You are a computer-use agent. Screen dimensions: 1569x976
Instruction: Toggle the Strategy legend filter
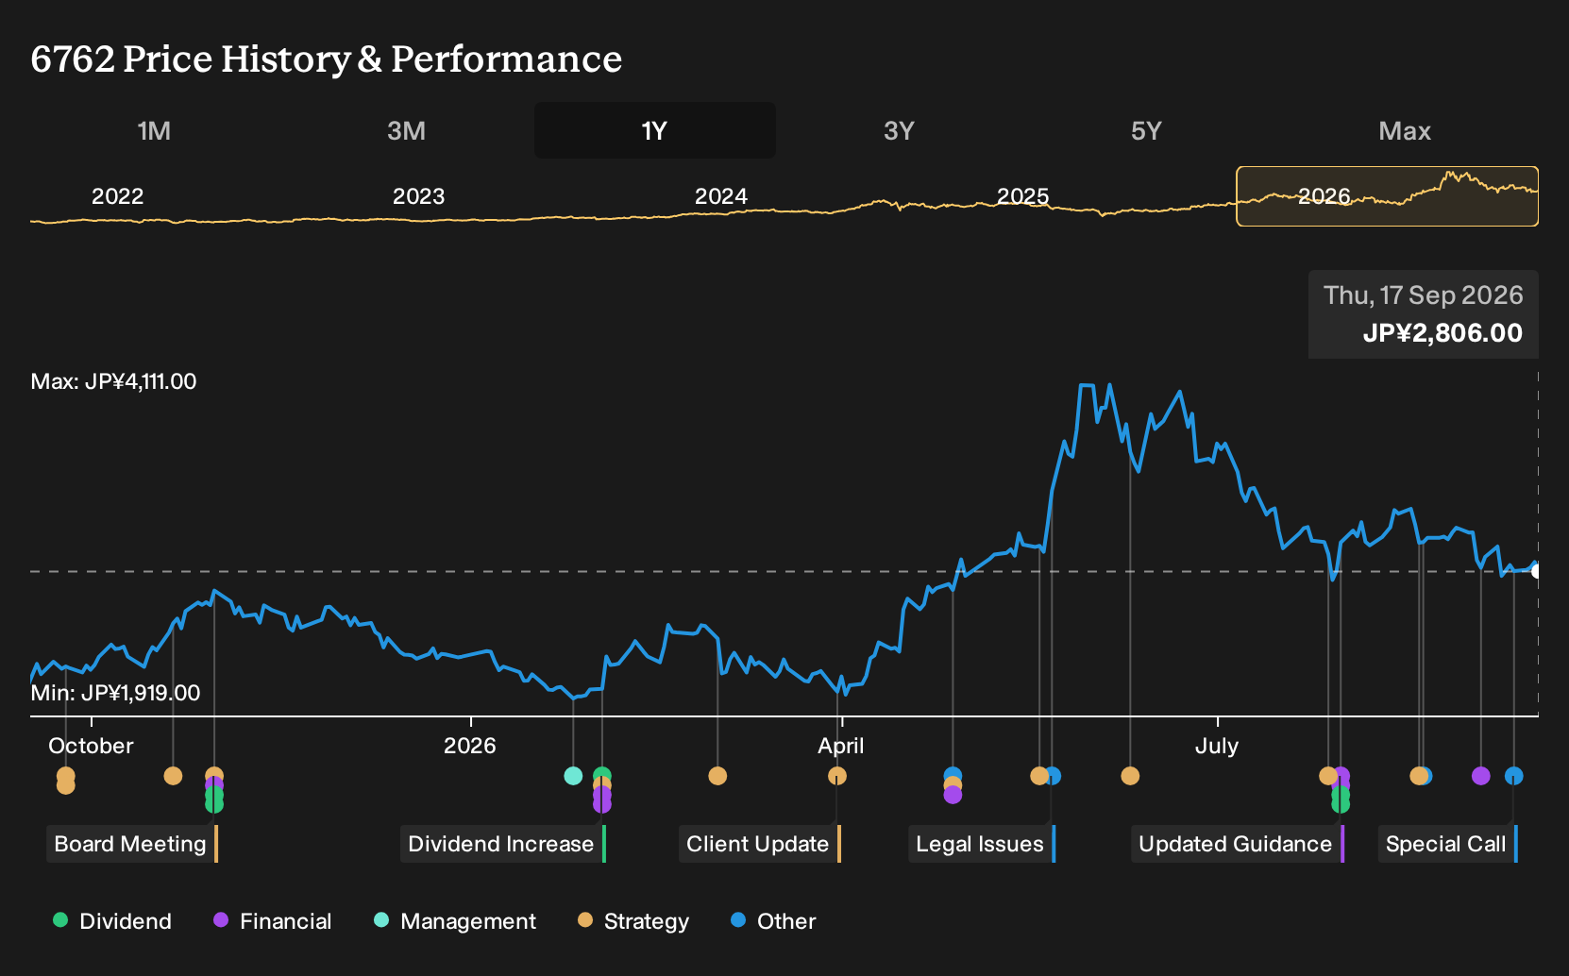(x=633, y=921)
